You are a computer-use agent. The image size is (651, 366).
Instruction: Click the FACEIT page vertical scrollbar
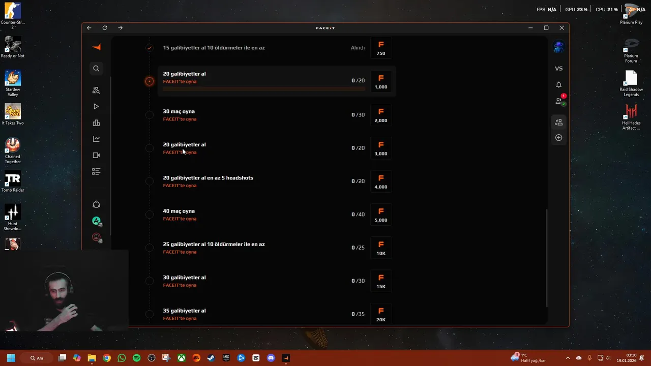547,258
